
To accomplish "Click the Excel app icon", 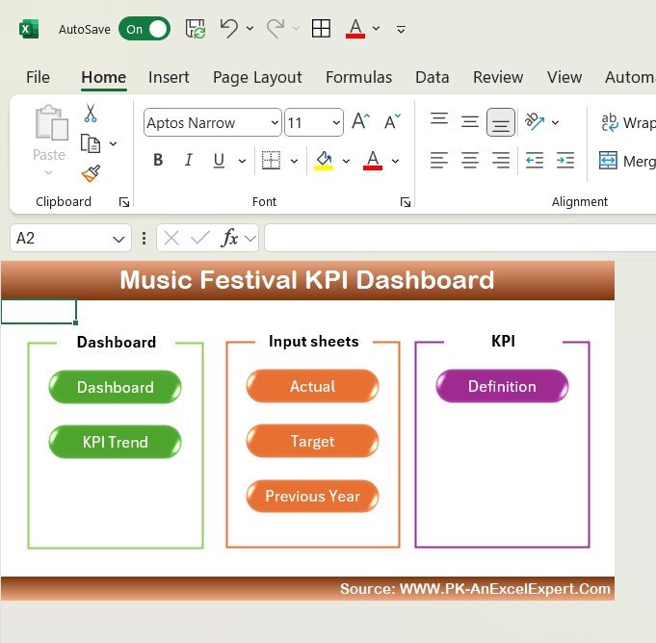I will [29, 29].
